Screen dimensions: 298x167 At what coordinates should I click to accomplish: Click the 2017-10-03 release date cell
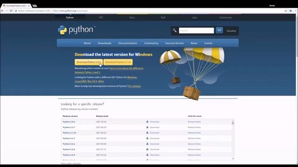pyautogui.click(x=101, y=122)
